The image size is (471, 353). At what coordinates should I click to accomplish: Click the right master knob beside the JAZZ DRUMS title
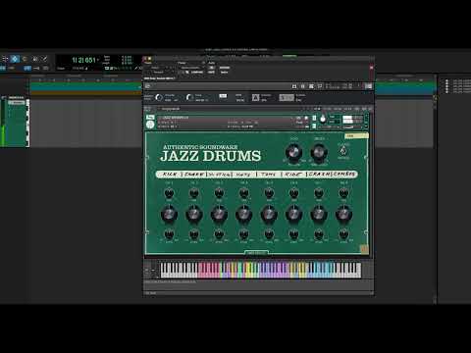319,152
